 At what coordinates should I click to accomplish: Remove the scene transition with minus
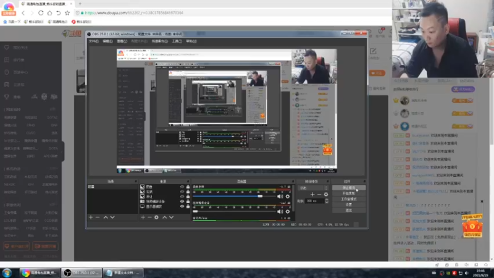319,194
